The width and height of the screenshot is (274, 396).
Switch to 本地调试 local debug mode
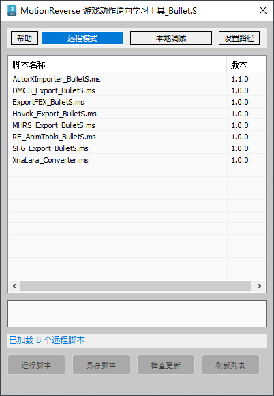pyautogui.click(x=171, y=38)
